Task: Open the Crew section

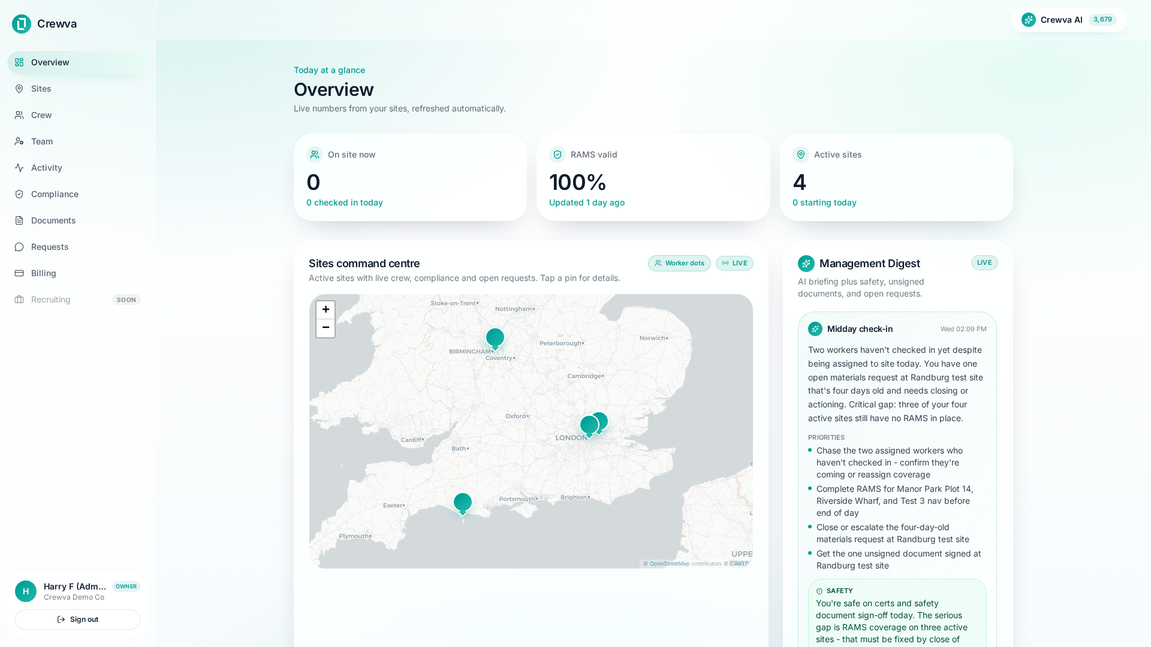Action: coord(77,115)
